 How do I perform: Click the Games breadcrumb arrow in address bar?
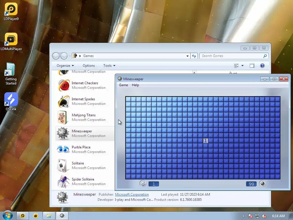80,56
